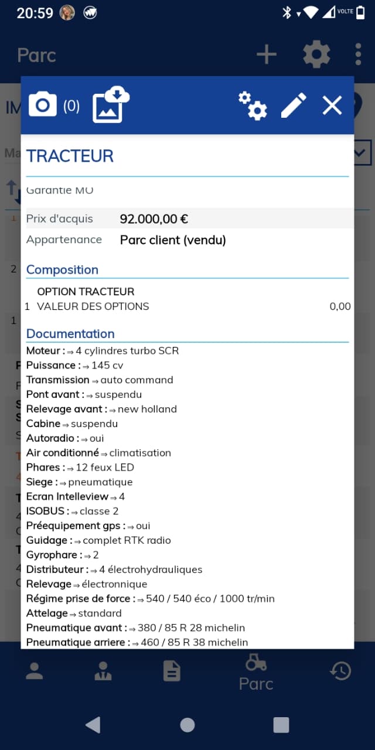Open the single person contact tab
Viewport: 375px width, 750px height.
click(35, 671)
